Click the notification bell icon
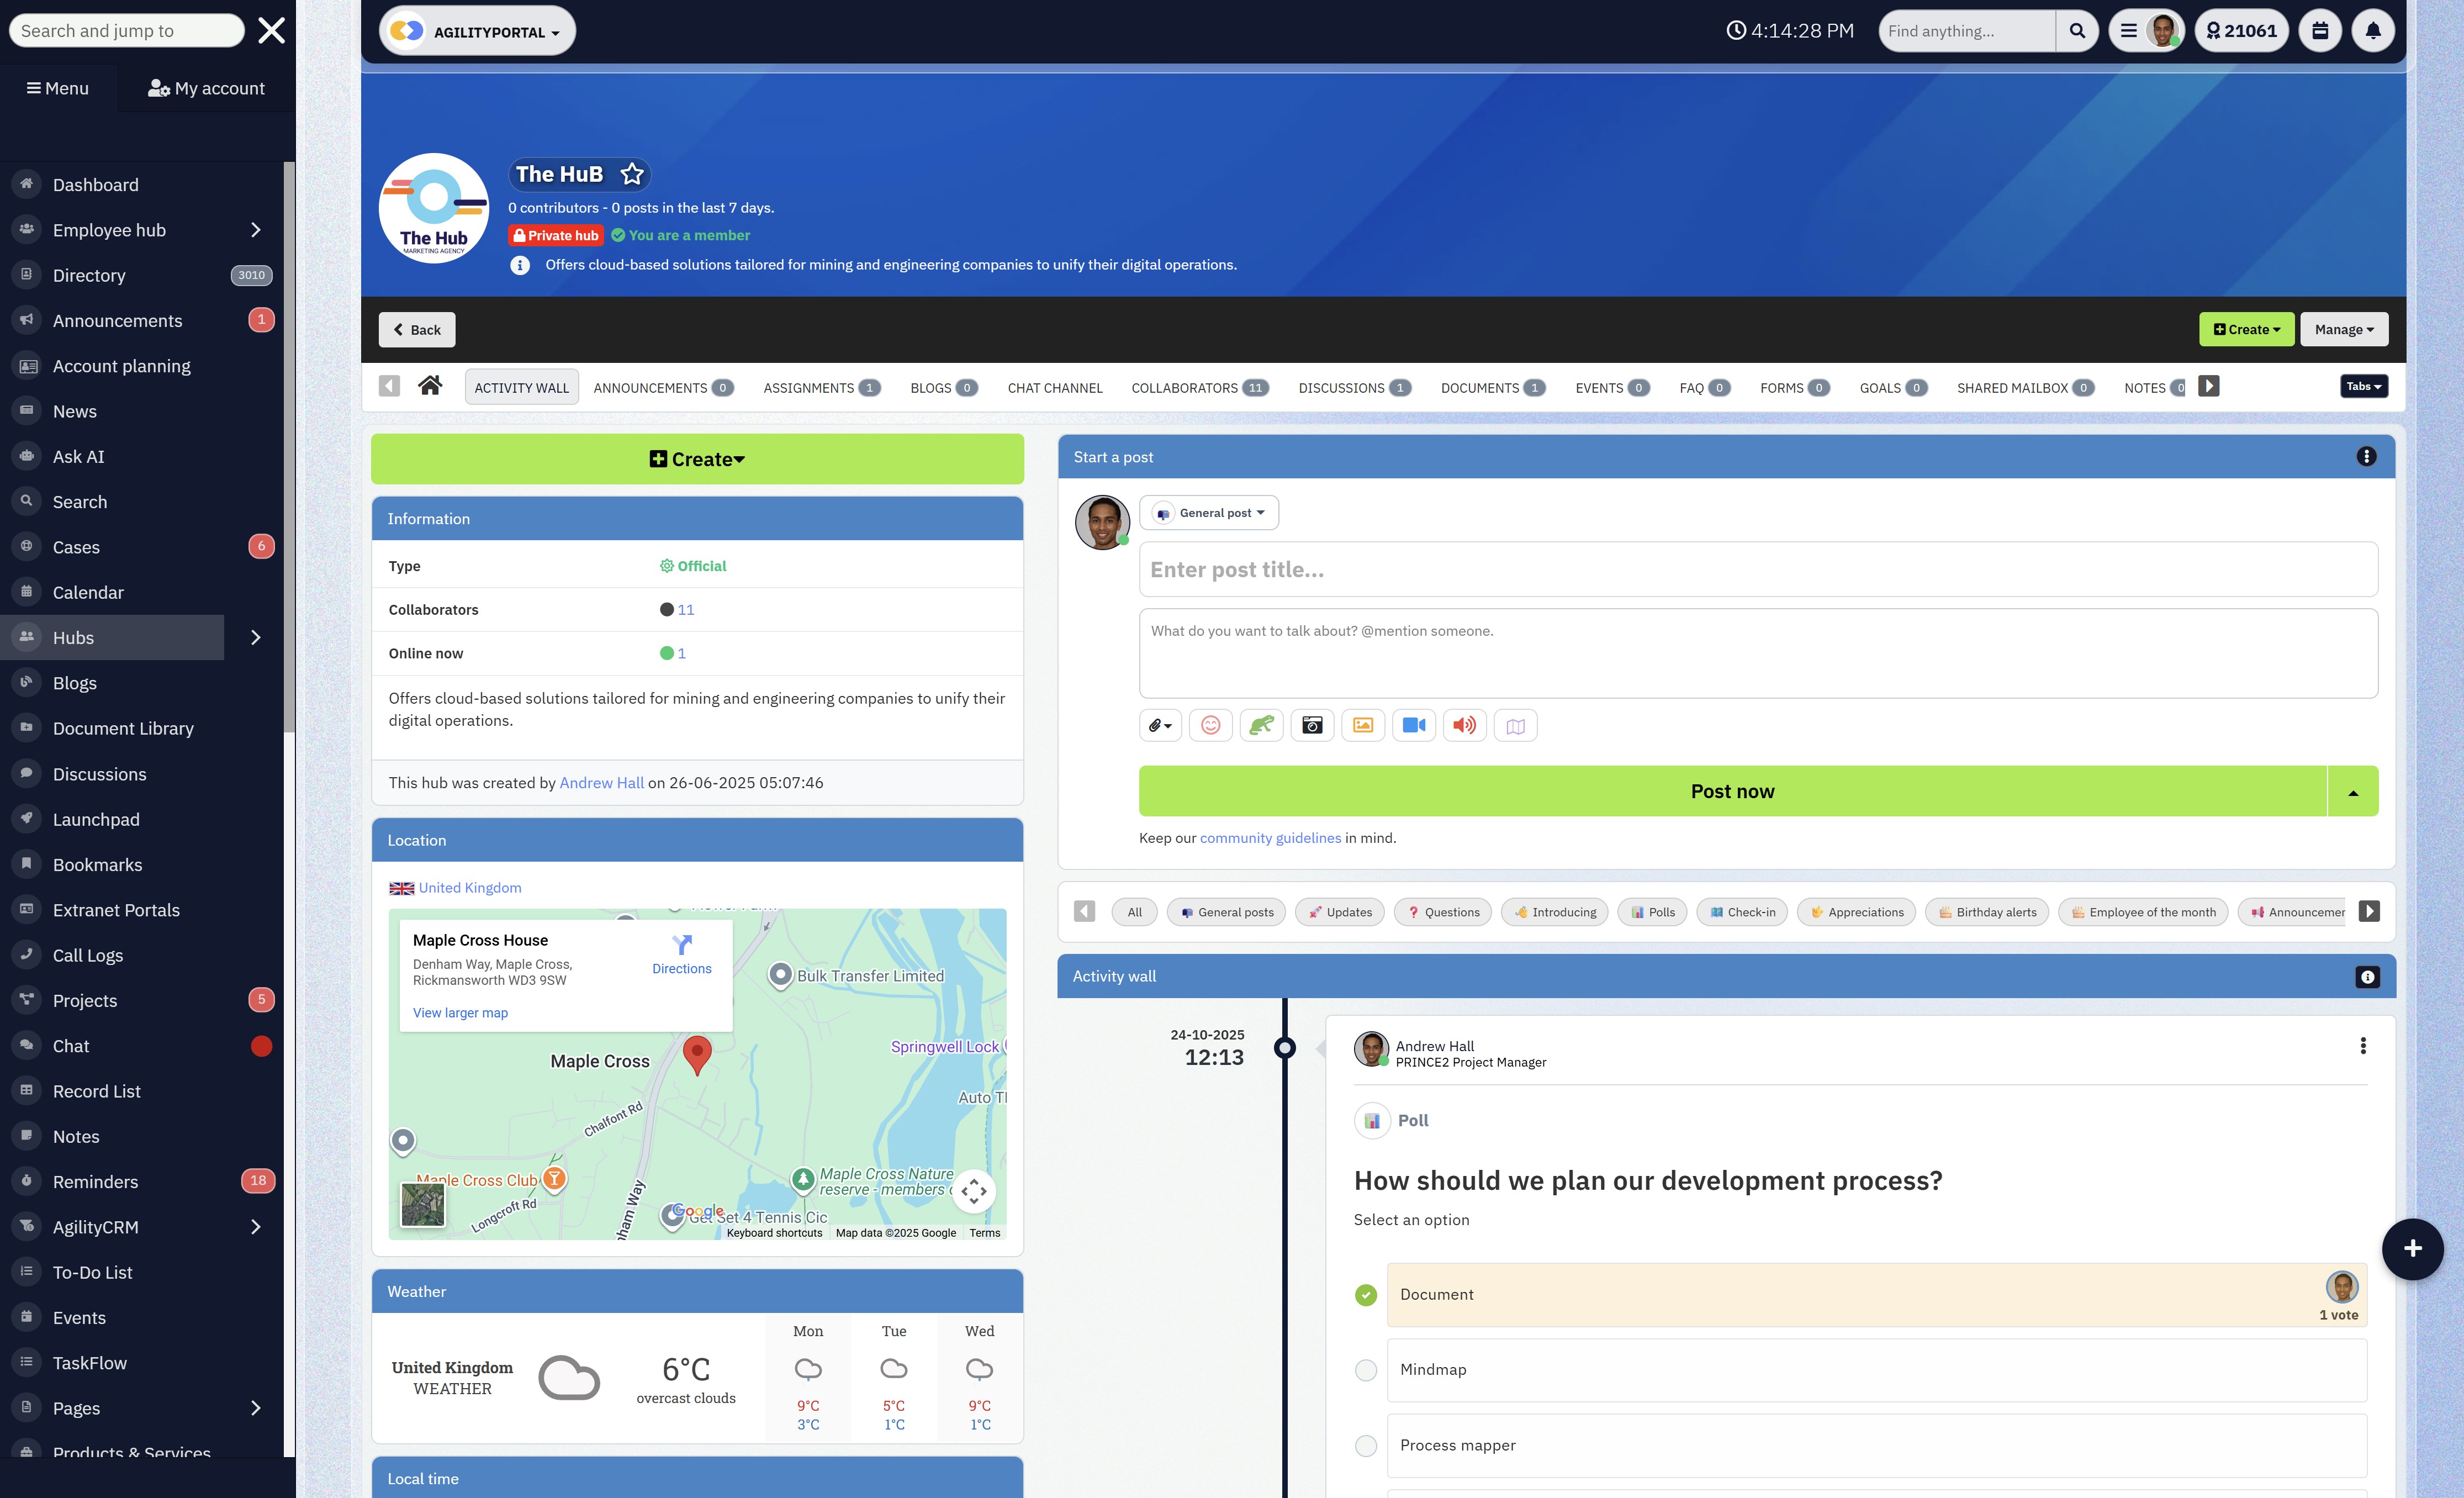The width and height of the screenshot is (2464, 1498). tap(2372, 31)
